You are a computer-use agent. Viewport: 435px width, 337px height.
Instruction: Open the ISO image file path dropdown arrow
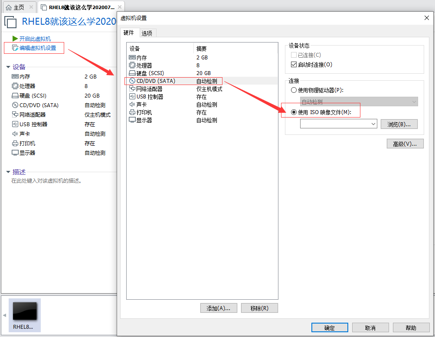coord(373,124)
